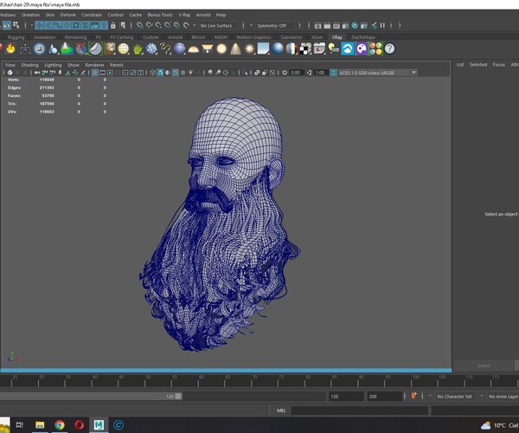The height and width of the screenshot is (433, 519).
Task: Click the first snap magnet icon
Action: tap(140, 25)
